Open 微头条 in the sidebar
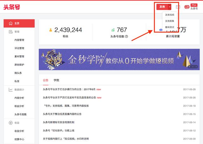This screenshot has width=203, height=144. [18, 73]
